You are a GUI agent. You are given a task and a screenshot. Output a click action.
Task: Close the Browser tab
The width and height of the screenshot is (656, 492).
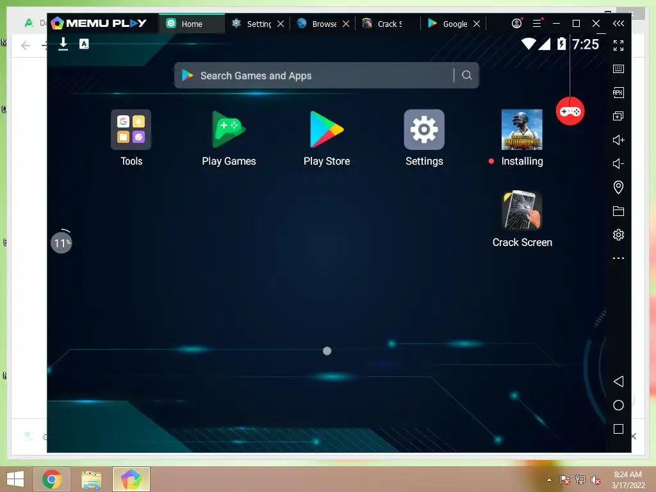pyautogui.click(x=346, y=24)
